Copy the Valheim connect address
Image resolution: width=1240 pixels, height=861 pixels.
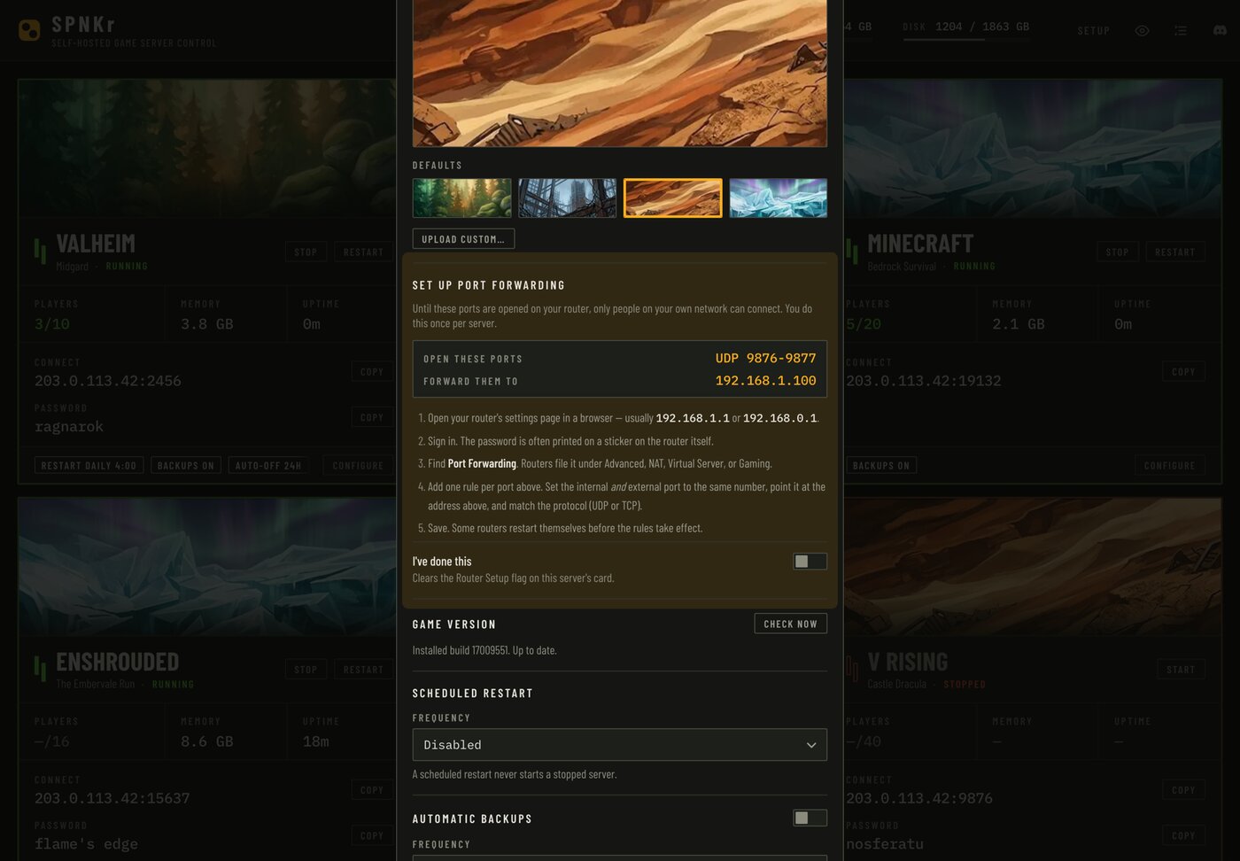[x=372, y=372]
